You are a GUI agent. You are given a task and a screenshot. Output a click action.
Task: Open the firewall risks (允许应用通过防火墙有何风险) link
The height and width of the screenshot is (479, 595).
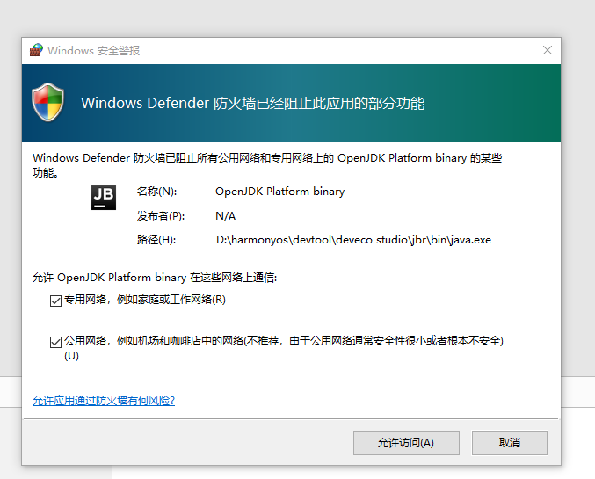[x=104, y=401]
